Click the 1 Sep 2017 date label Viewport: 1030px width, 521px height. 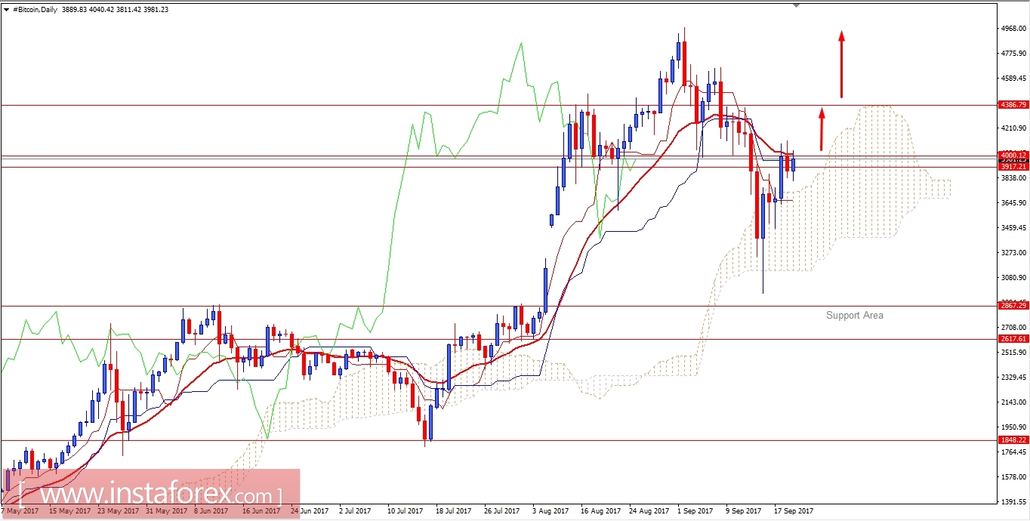[x=695, y=511]
